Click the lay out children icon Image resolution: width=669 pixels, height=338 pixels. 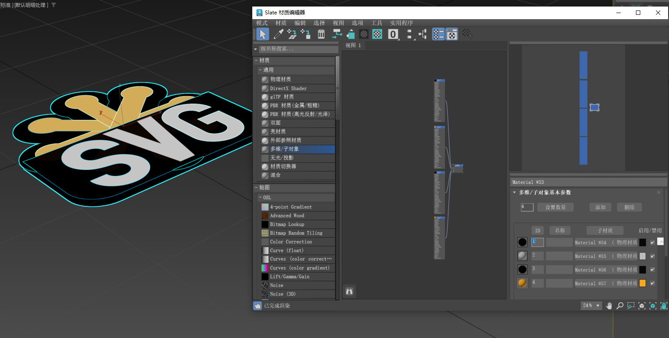coord(422,34)
